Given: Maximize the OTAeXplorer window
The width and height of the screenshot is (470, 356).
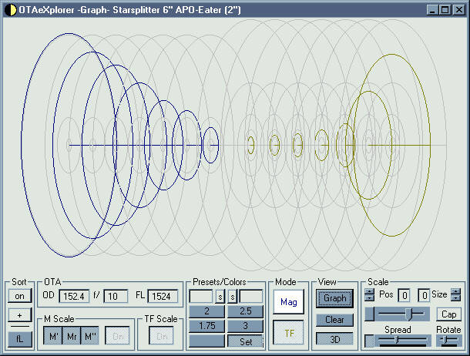Looking at the screenshot, I should tap(445, 10).
